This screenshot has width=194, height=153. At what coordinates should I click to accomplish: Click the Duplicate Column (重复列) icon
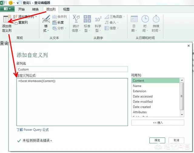click(x=15, y=23)
